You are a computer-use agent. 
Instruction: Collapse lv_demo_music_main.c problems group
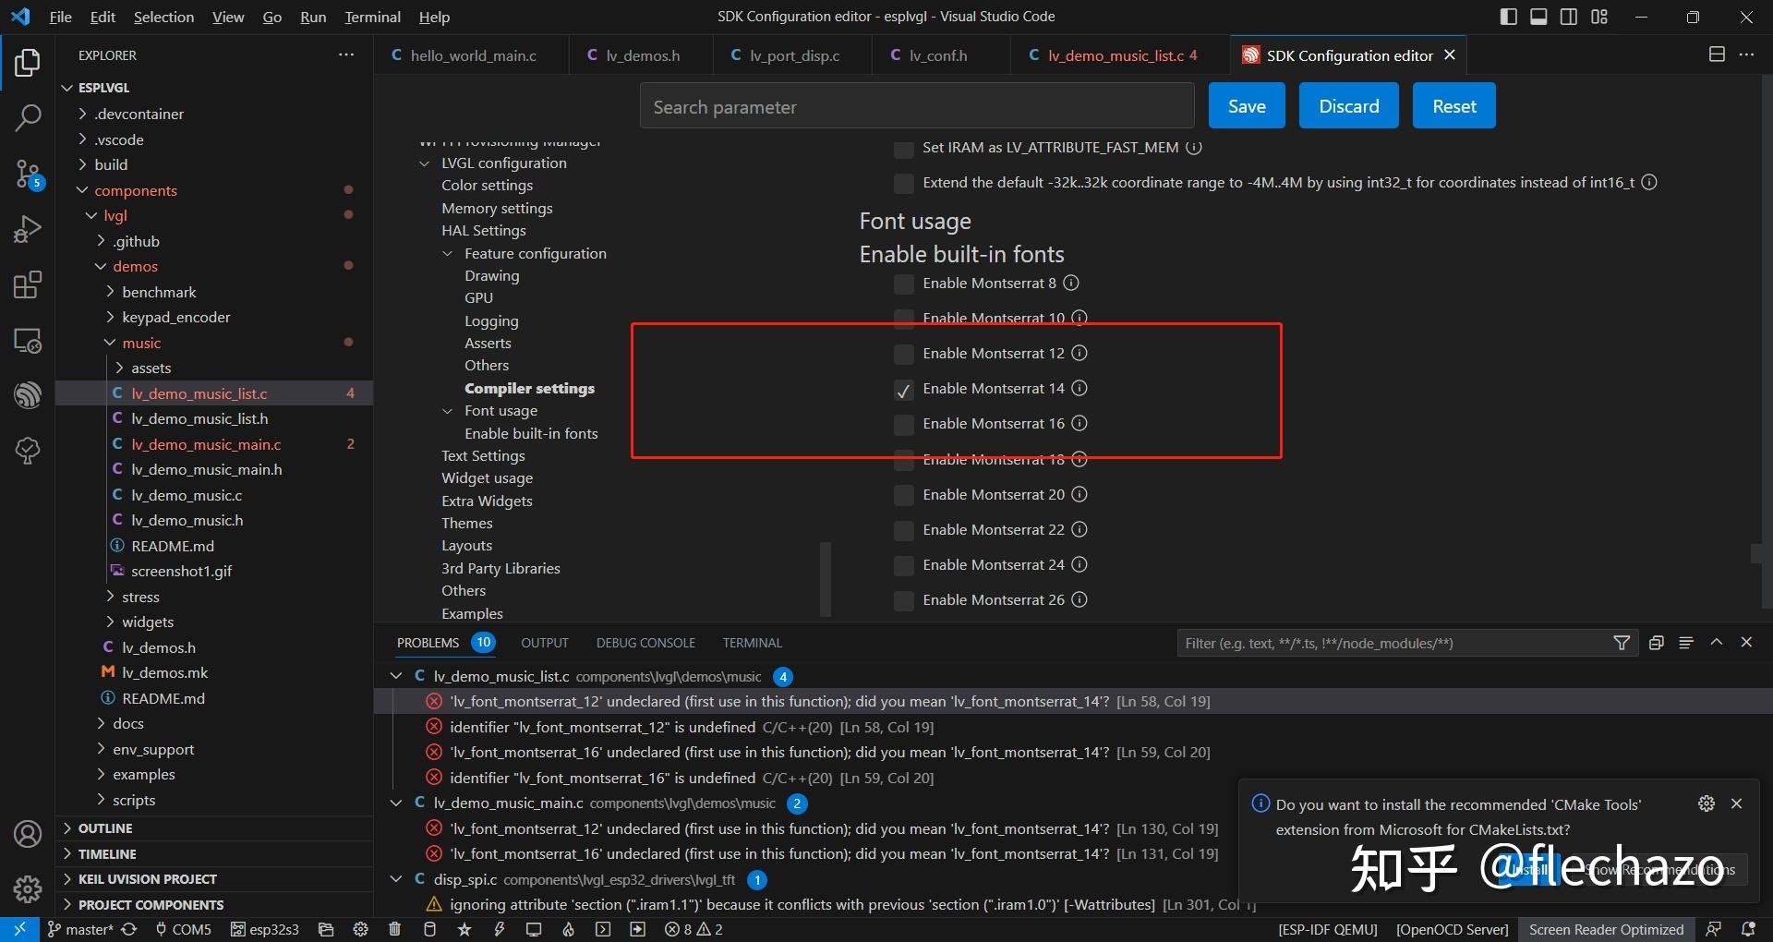(x=396, y=803)
